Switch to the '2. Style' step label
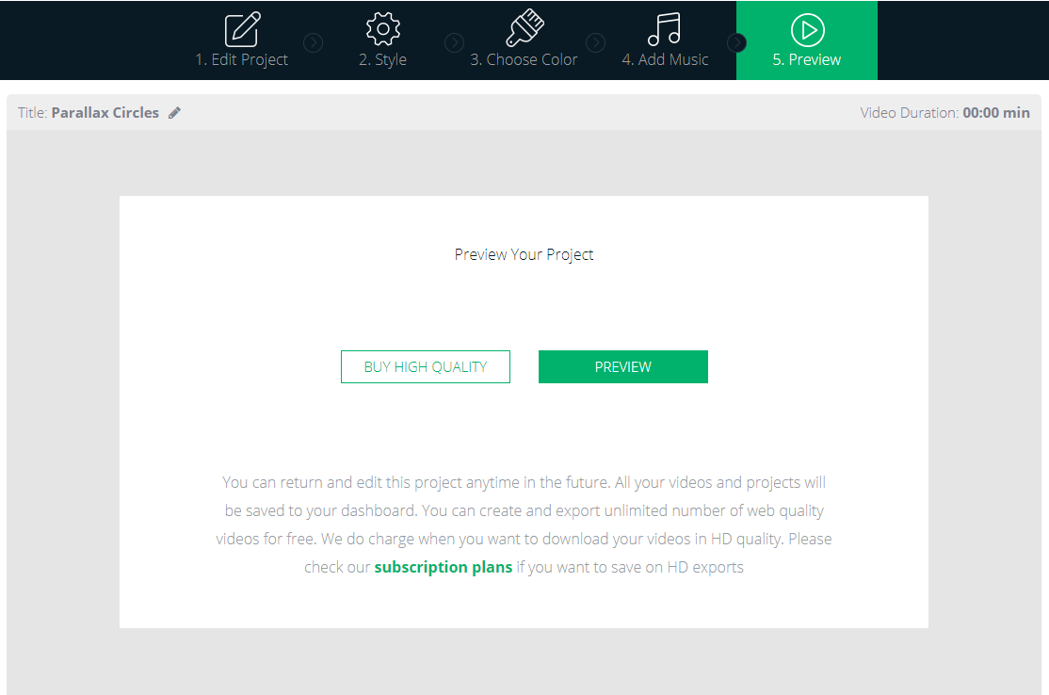This screenshot has height=695, width=1049. pos(382,59)
